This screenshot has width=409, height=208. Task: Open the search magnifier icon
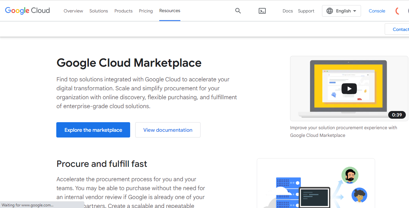click(238, 11)
